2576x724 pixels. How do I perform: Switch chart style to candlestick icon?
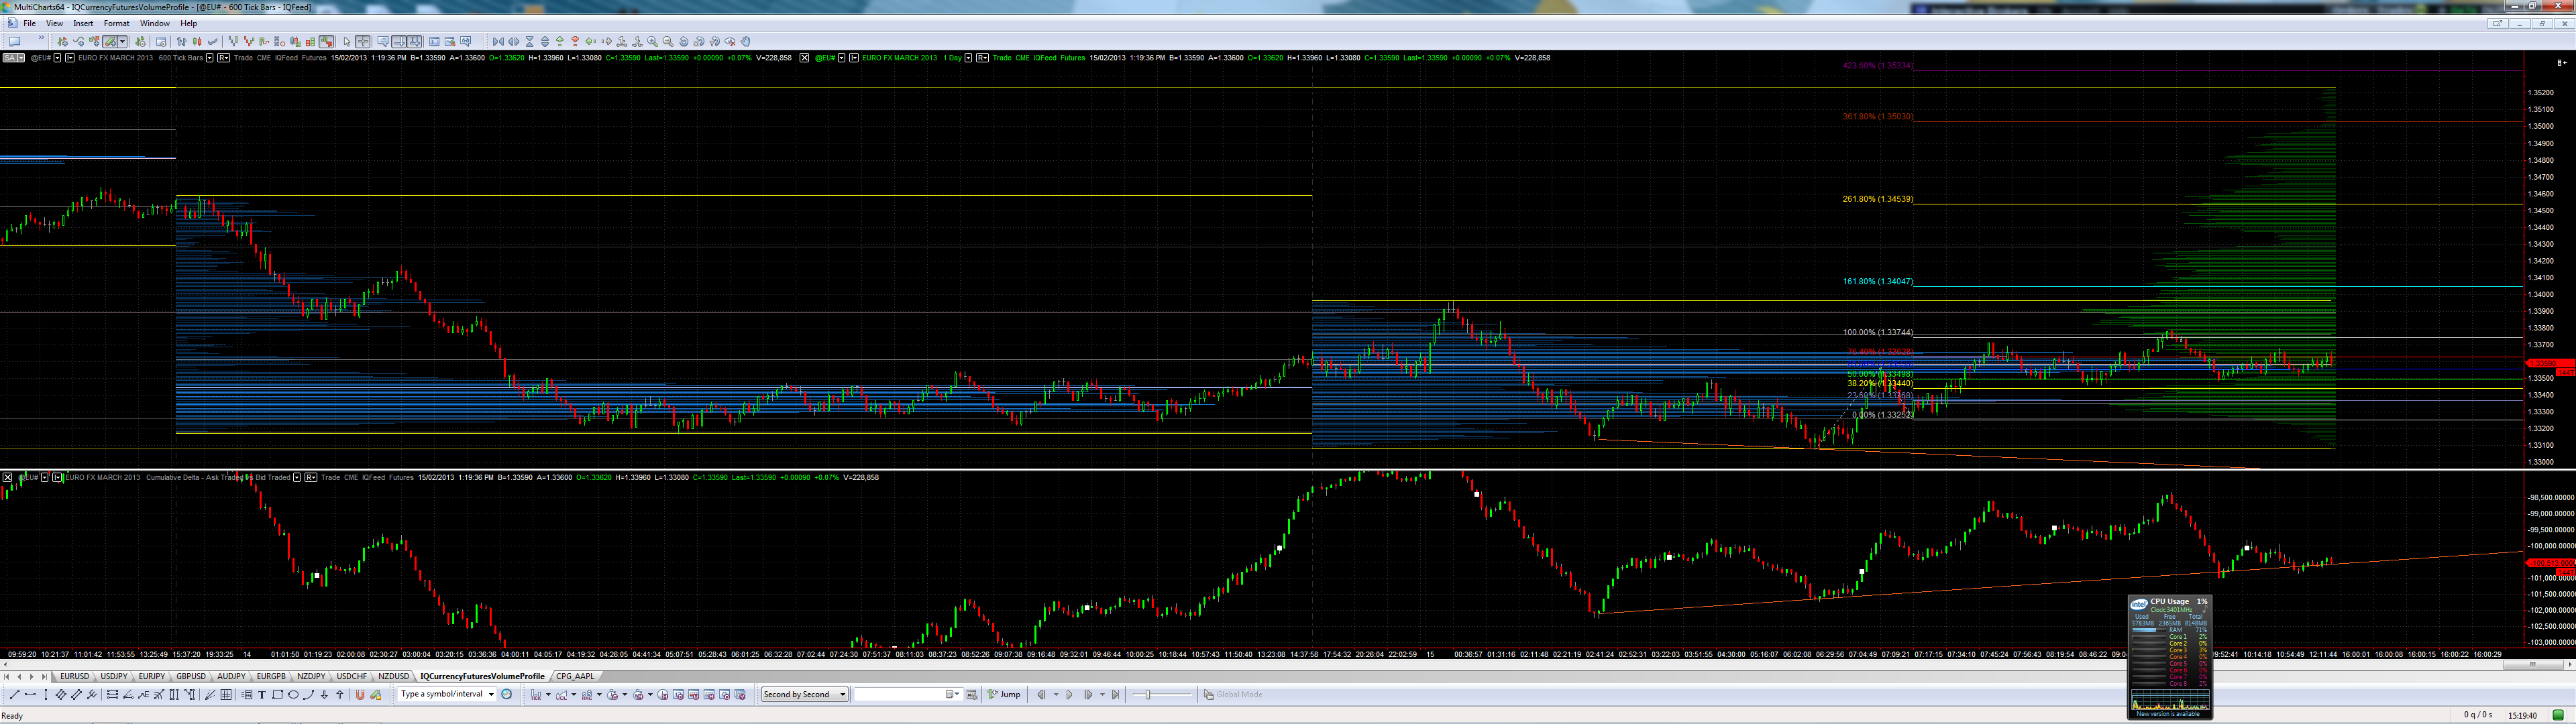tap(197, 42)
